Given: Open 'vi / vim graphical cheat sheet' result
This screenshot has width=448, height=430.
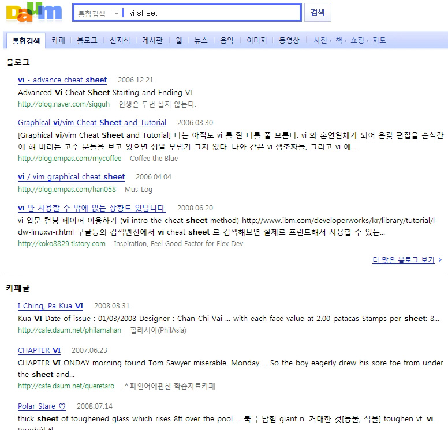Looking at the screenshot, I should 72,177.
